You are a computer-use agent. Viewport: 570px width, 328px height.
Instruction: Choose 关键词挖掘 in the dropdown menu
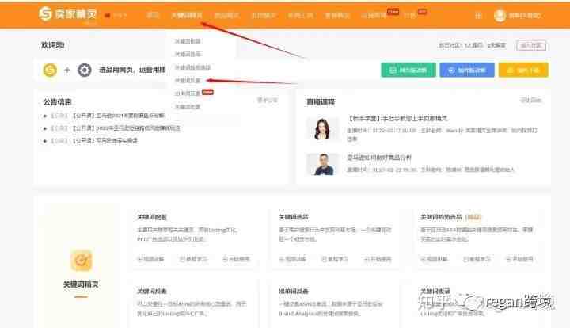tap(188, 41)
